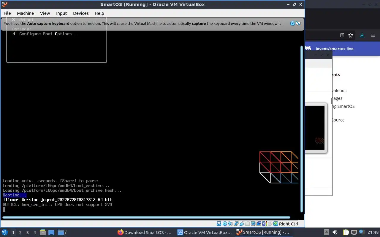Switch to workspace 4
The height and width of the screenshot is (237, 380).
(34, 233)
